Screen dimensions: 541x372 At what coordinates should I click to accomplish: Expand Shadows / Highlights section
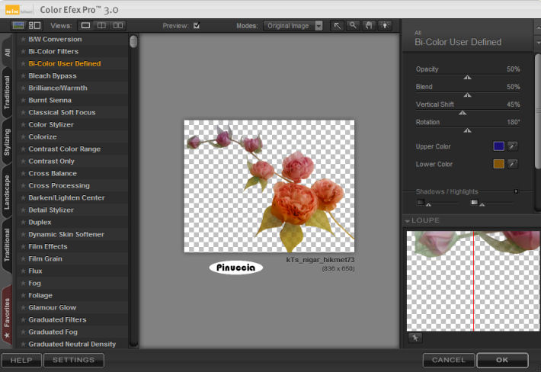[x=516, y=191]
